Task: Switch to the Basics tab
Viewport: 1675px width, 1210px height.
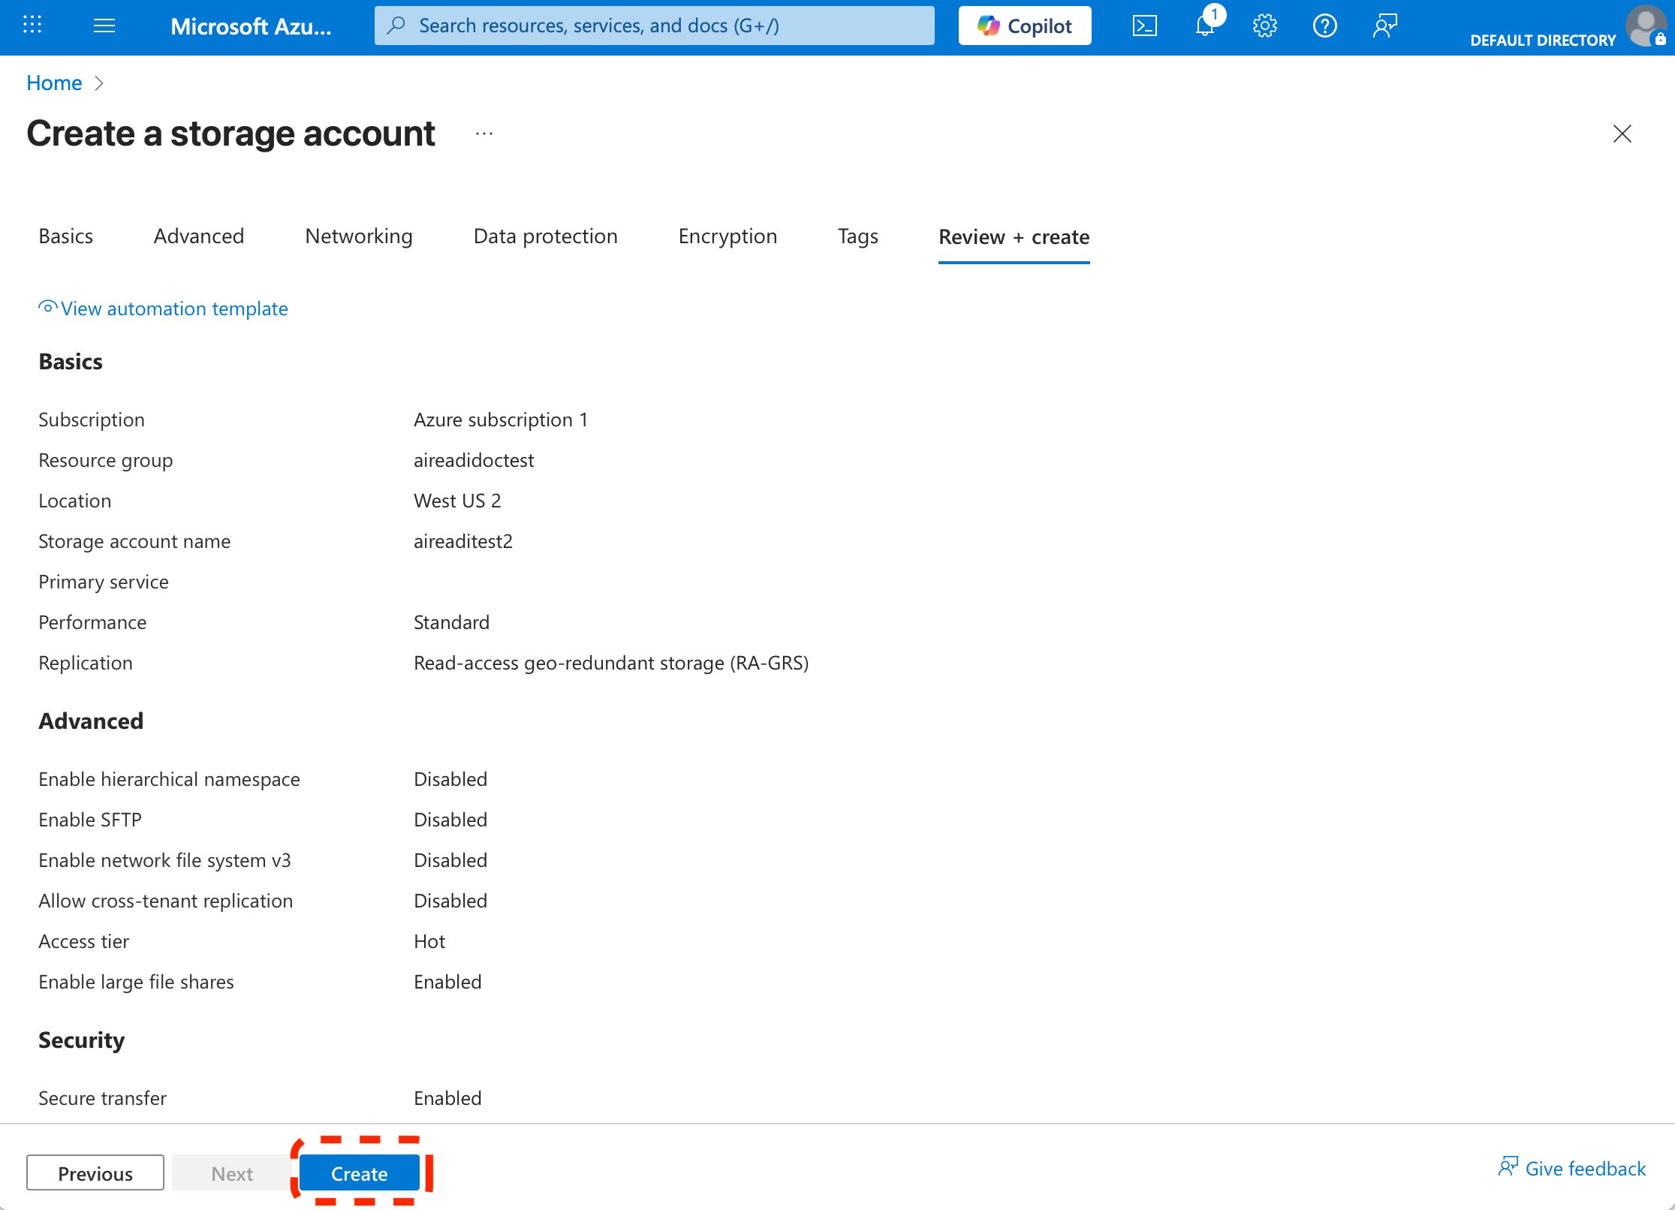Action: [x=66, y=236]
